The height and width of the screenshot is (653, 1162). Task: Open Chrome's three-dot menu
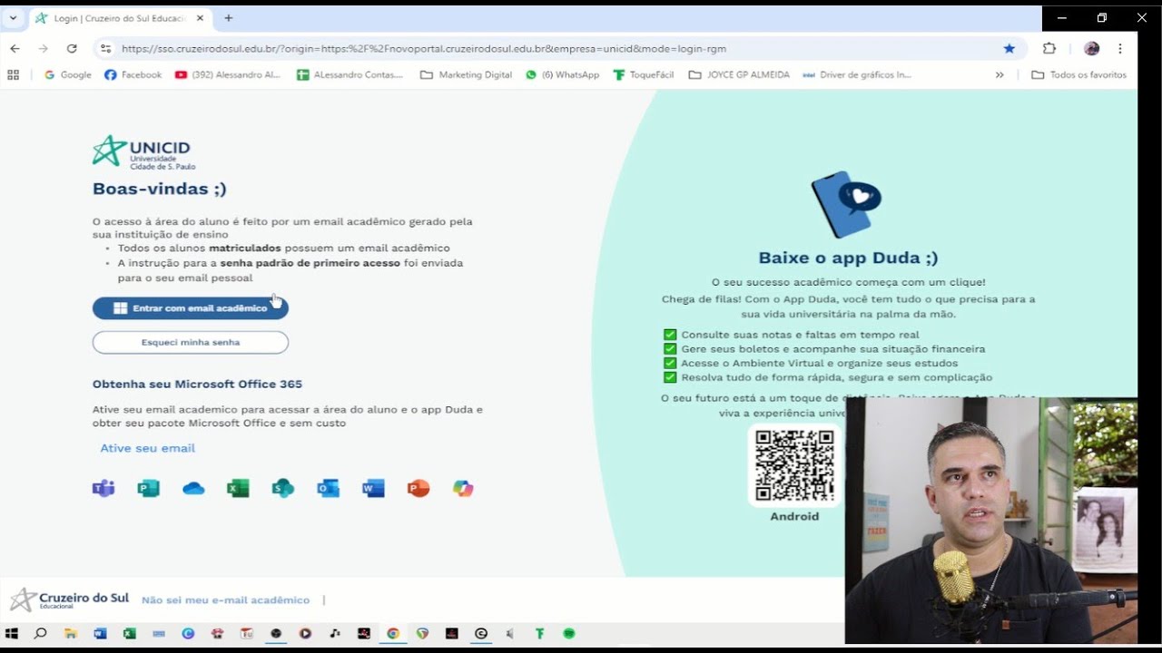(1120, 48)
